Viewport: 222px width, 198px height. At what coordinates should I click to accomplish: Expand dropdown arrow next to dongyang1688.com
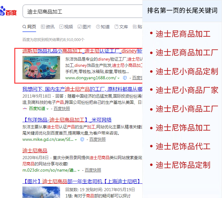(x=119, y=78)
